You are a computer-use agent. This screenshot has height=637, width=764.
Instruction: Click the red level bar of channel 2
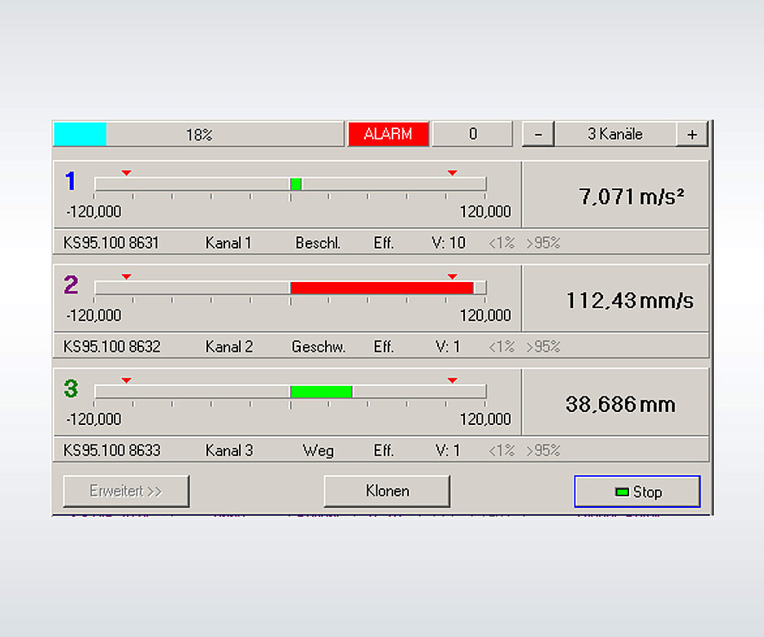(382, 287)
